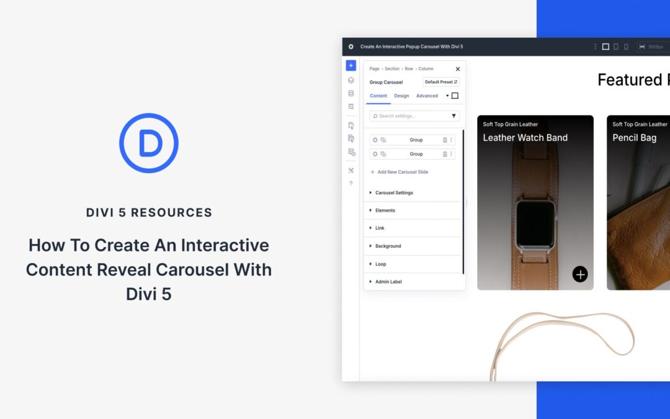Click Add New Carousel Slide
The image size is (670, 419).
point(402,172)
